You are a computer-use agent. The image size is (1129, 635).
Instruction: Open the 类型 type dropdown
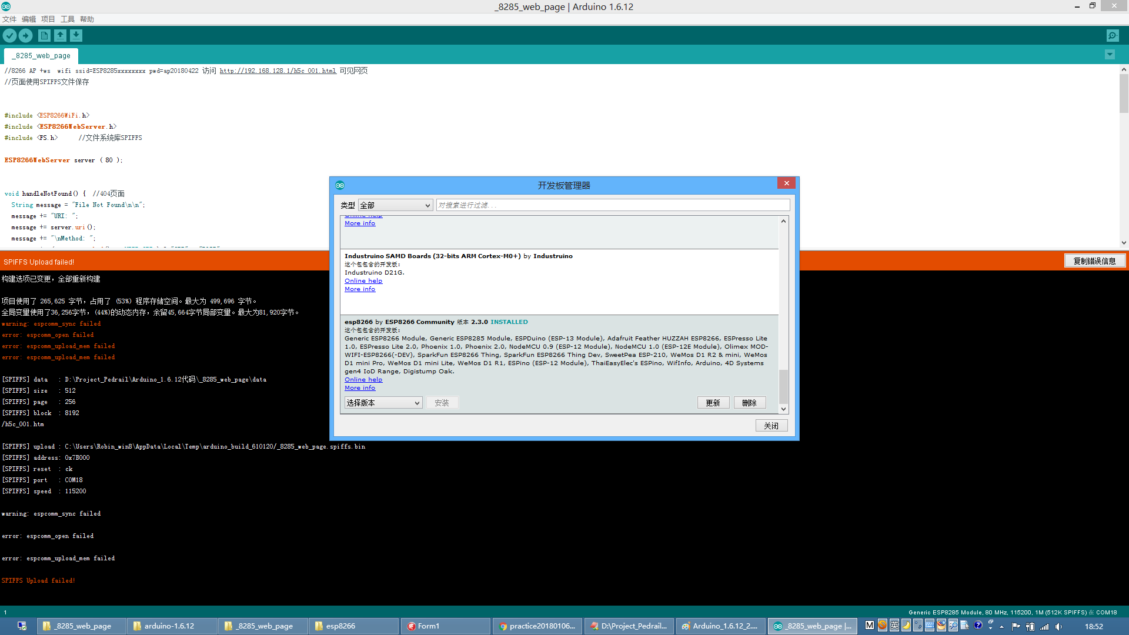point(396,205)
